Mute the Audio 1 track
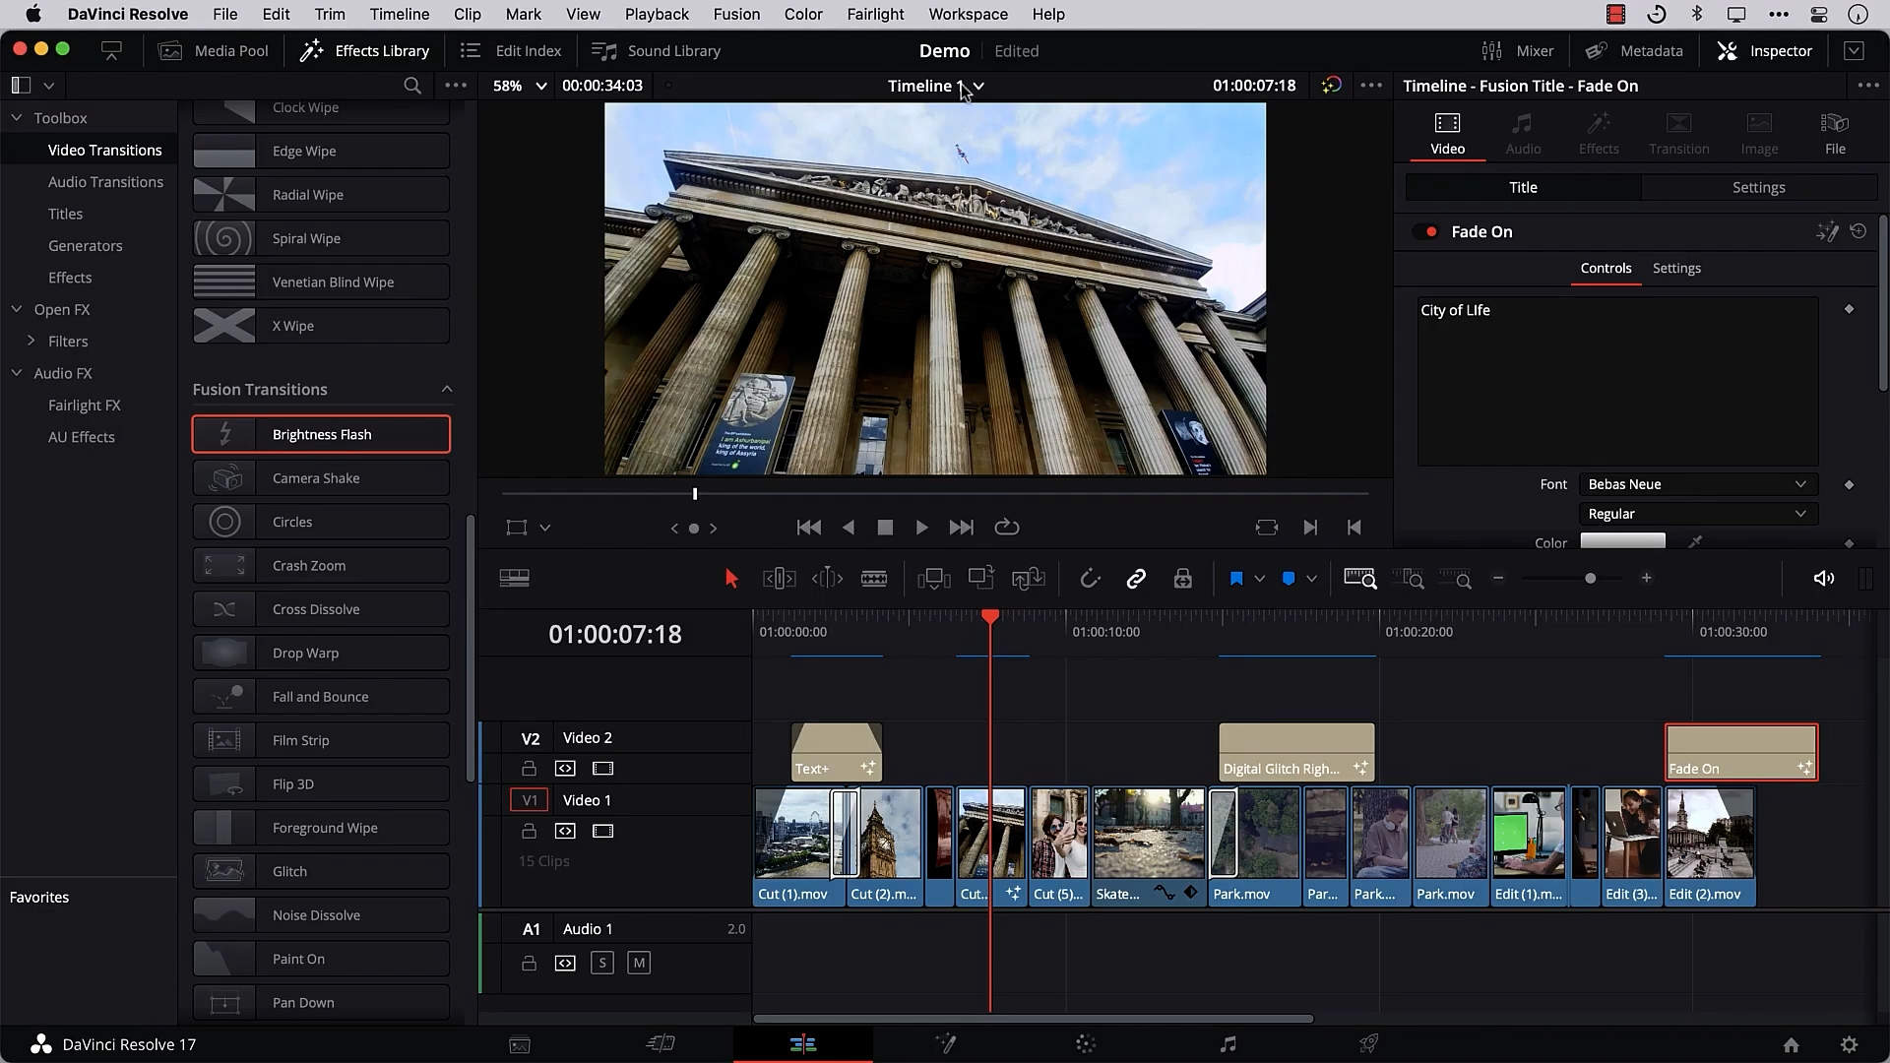The height and width of the screenshot is (1063, 1890). tap(640, 963)
